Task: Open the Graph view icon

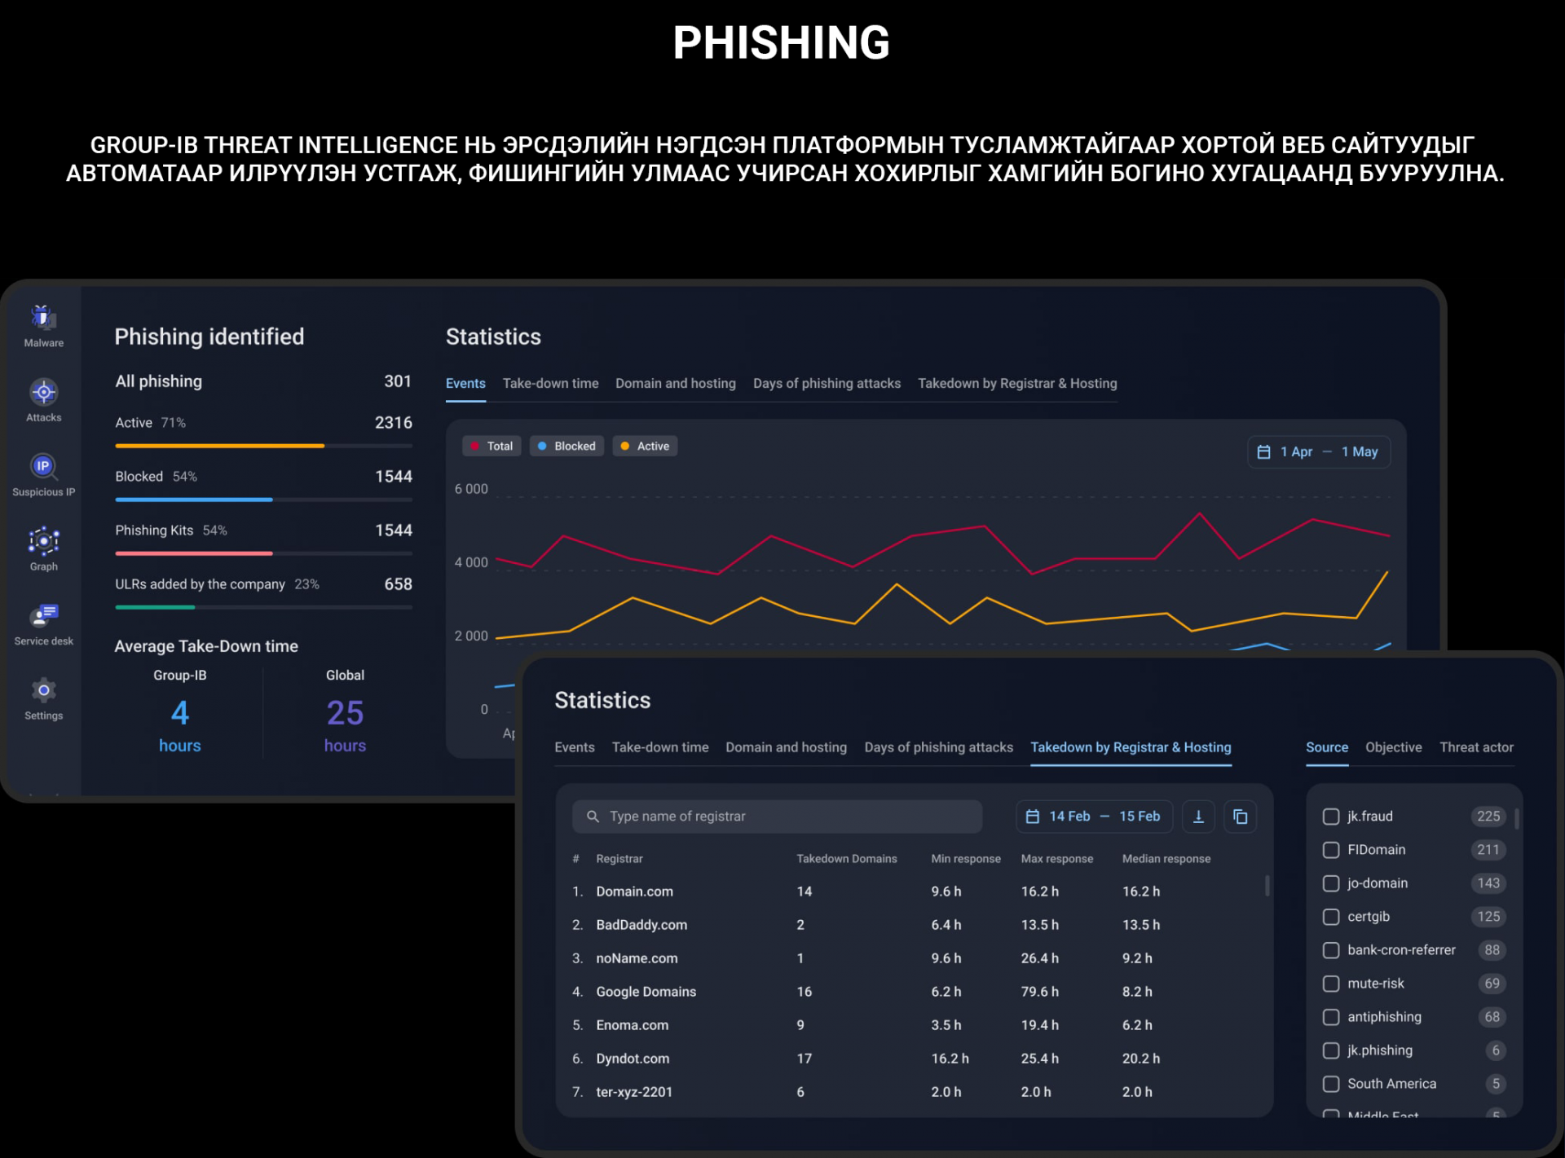Action: [x=43, y=541]
